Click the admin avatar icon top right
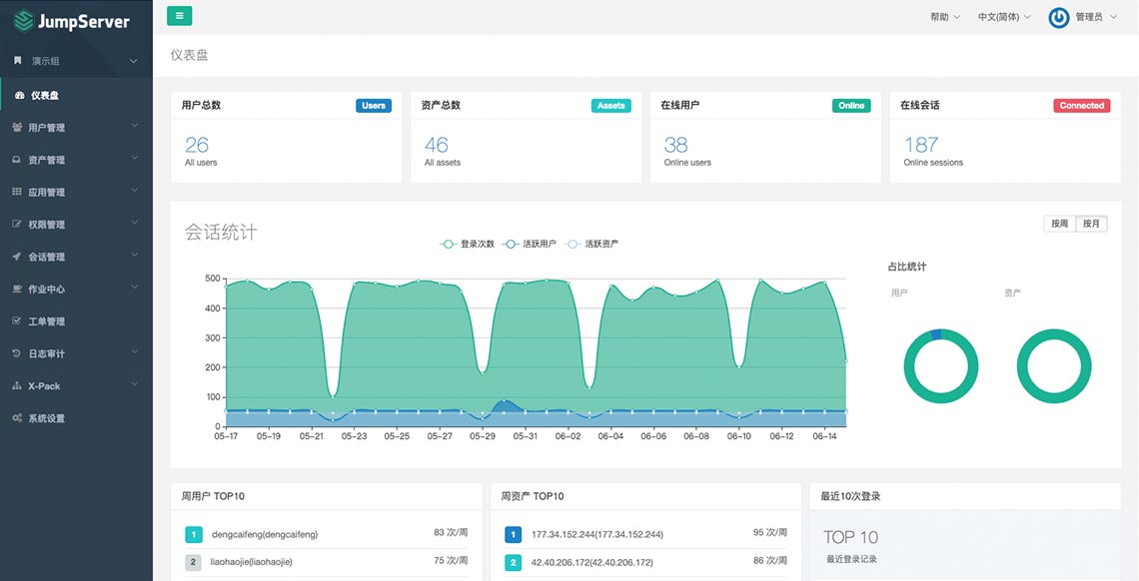This screenshot has width=1139, height=581. pyautogui.click(x=1058, y=16)
